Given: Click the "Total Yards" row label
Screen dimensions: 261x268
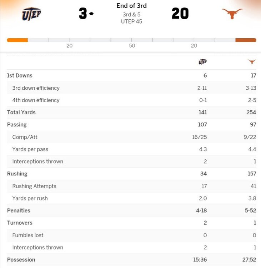Looking at the screenshot, I should point(21,112).
